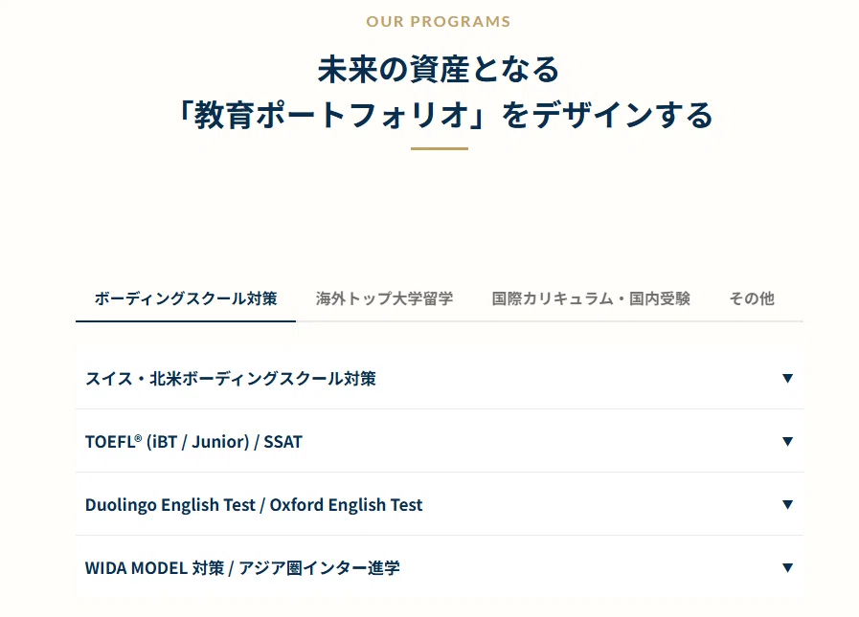Expand the スイス・北米ボーディングスクール対策 section title
This screenshot has width=859, height=617.
(231, 378)
